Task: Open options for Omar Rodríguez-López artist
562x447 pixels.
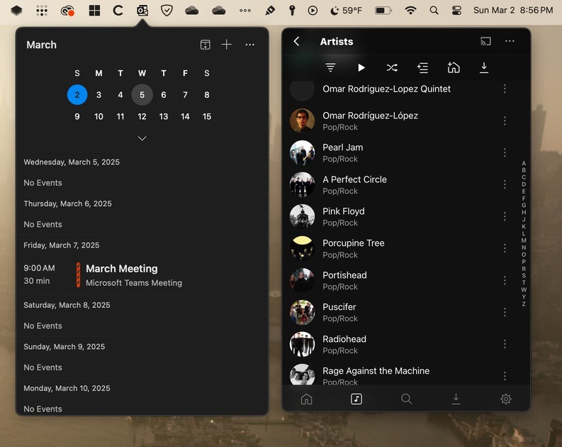Action: (x=505, y=121)
